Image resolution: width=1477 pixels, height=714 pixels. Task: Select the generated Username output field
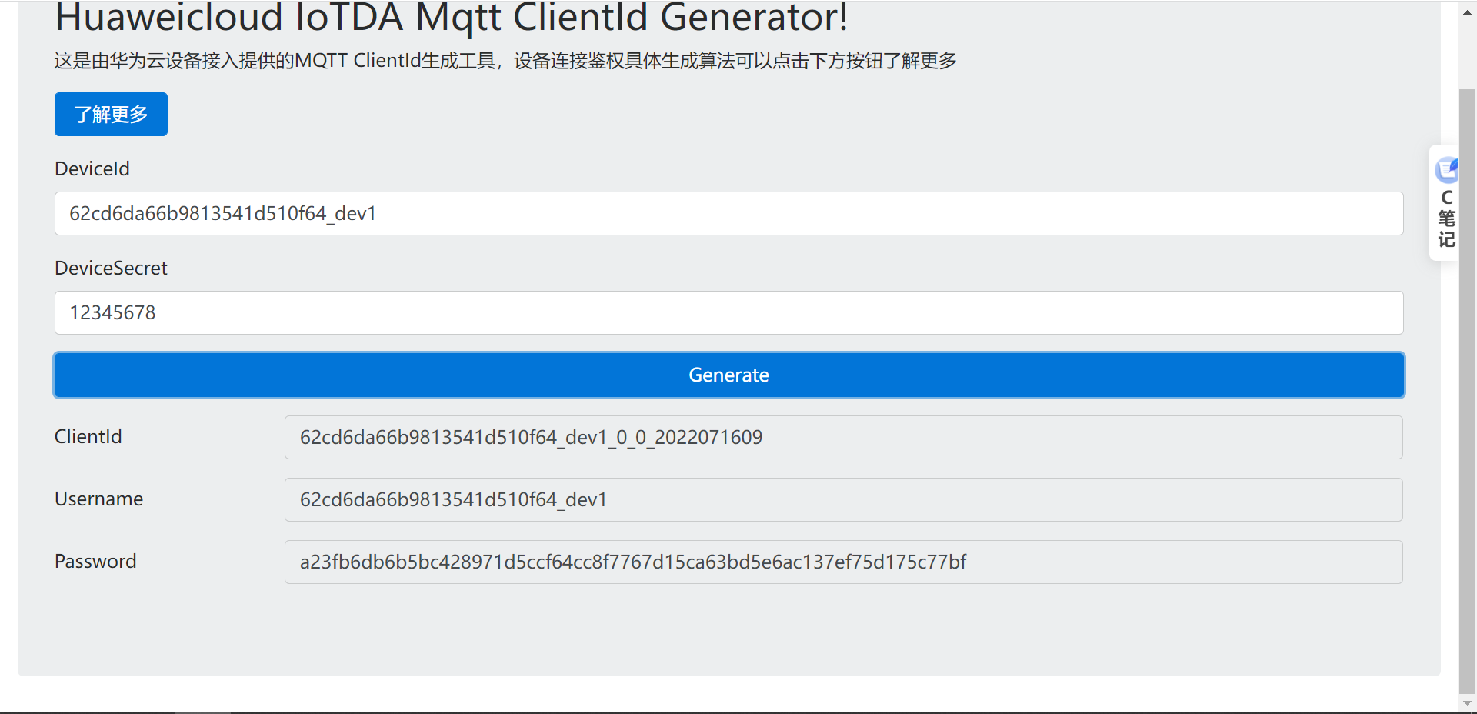click(x=843, y=499)
